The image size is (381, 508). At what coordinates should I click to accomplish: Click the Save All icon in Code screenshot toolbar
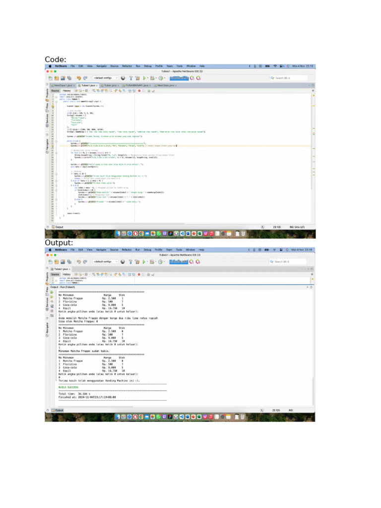point(69,78)
